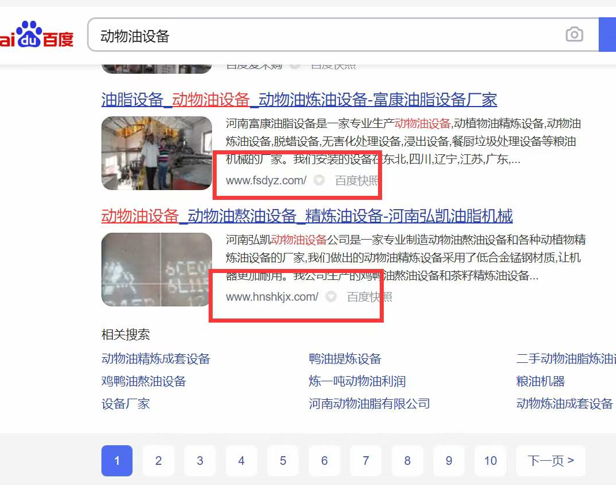Click thumbnail of the 富康油脂设备 result

point(157,153)
